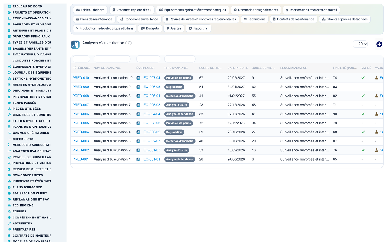Open PRED-005 reference link

[81, 123]
